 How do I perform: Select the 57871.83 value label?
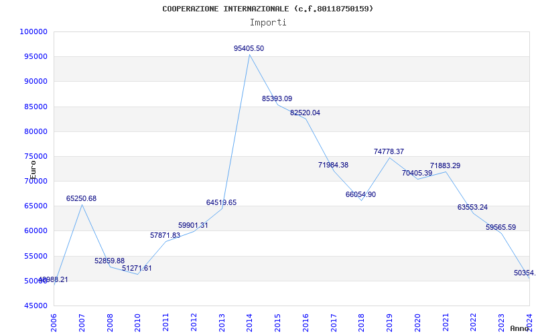click(165, 235)
